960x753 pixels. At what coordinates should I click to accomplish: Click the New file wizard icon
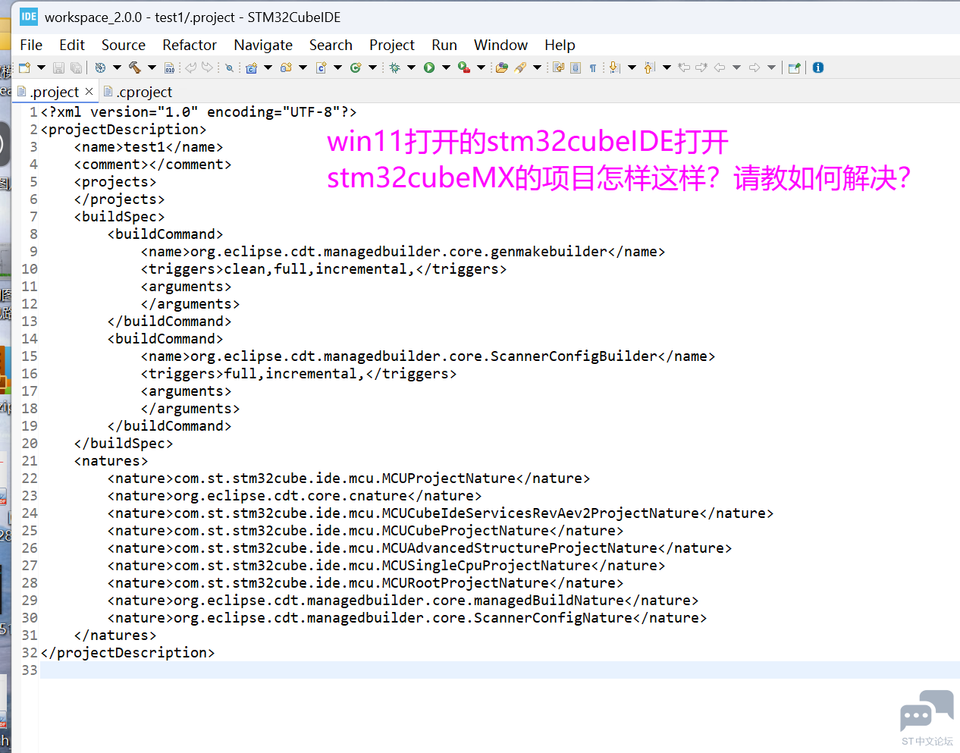(x=24, y=67)
